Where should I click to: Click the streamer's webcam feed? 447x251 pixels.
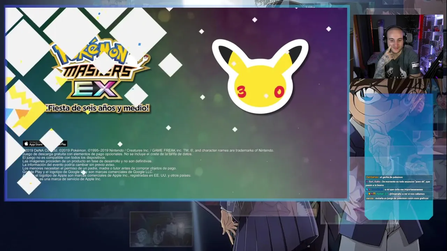click(398, 46)
